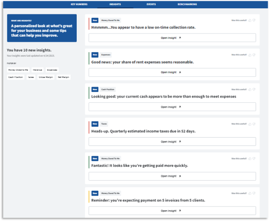Click the New badge on rent expenses card

point(95,55)
